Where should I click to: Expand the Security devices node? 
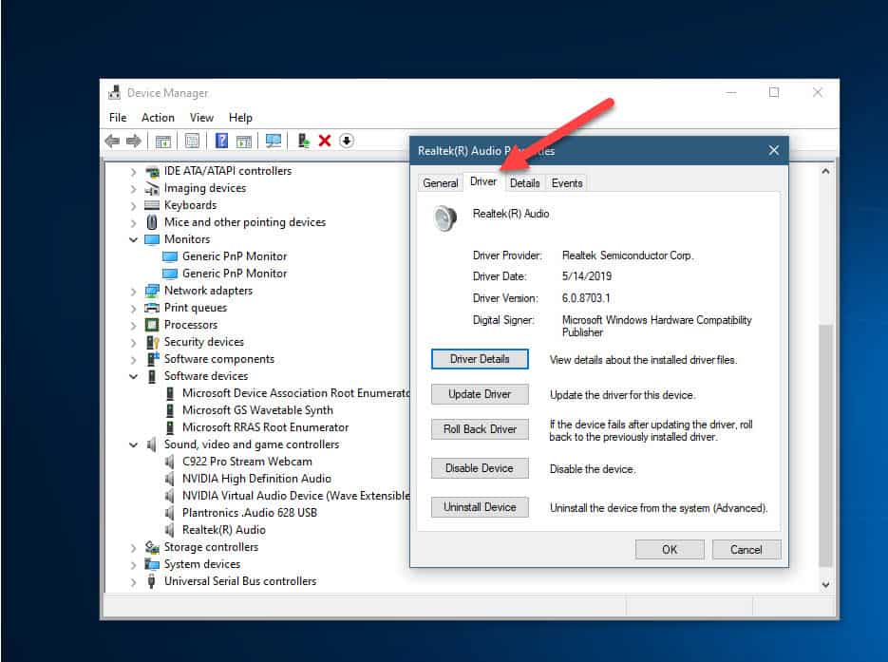point(133,343)
